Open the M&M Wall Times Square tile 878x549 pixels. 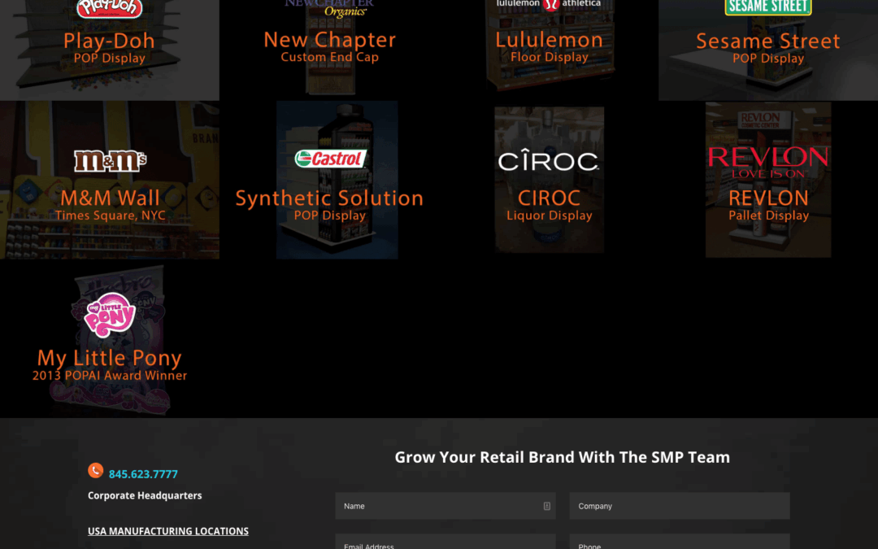(110, 180)
